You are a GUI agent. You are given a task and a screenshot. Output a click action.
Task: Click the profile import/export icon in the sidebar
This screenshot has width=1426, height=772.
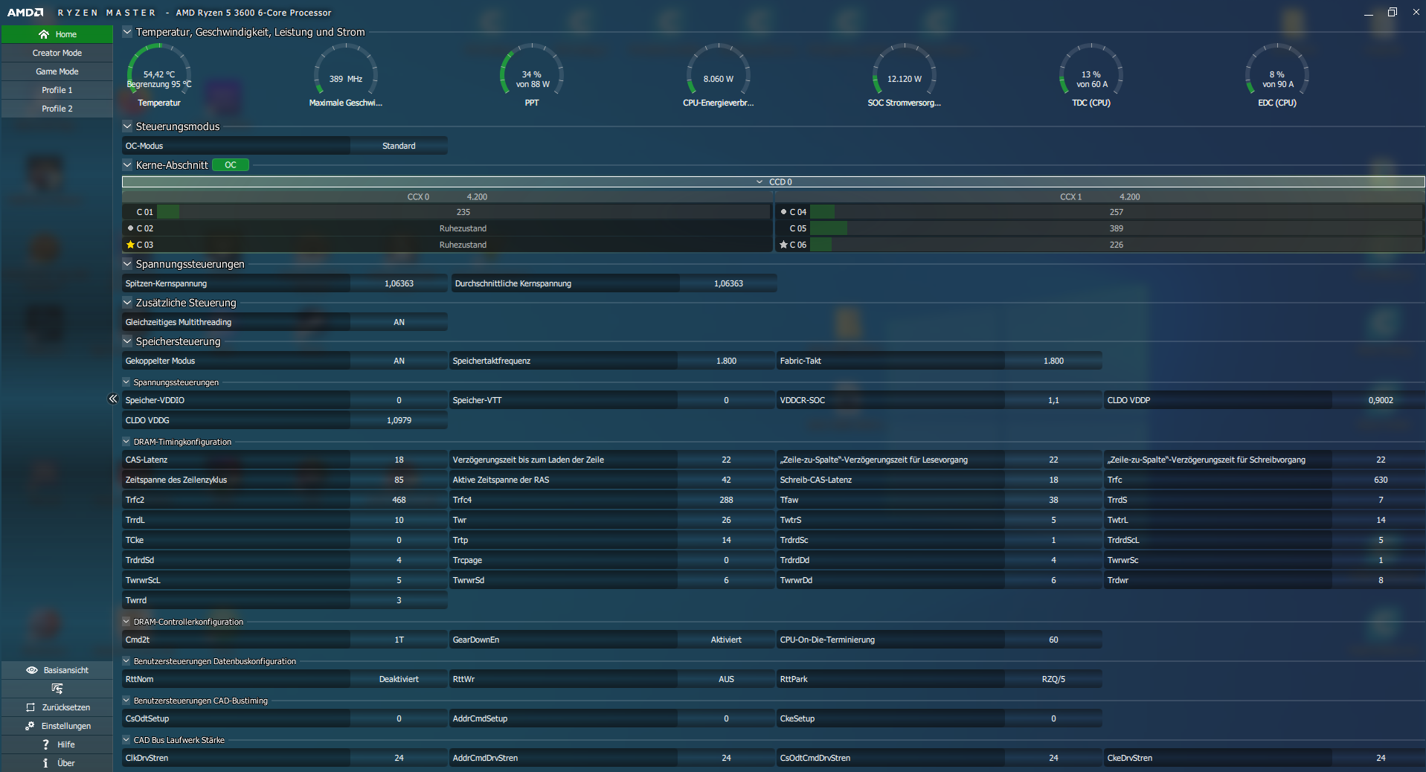(57, 689)
